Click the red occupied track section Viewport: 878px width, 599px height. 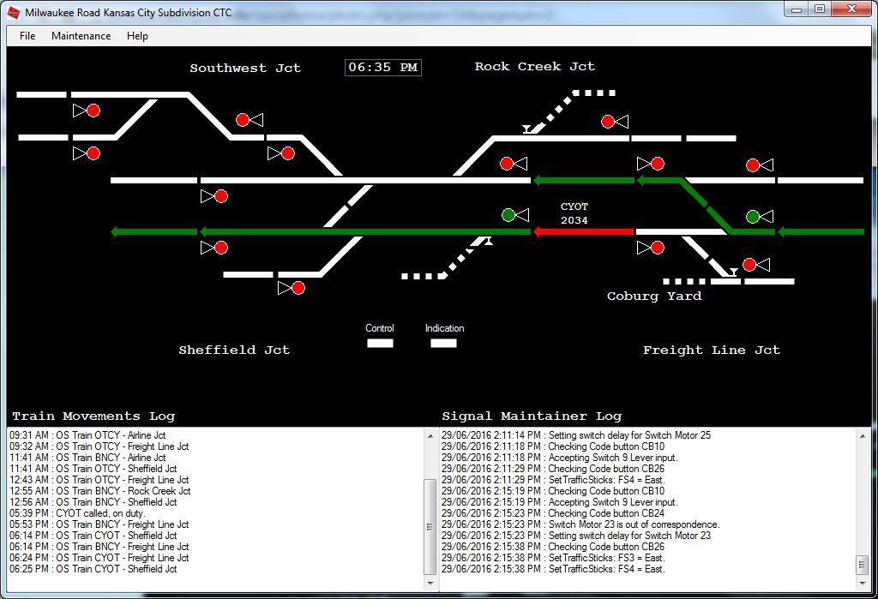pos(583,231)
